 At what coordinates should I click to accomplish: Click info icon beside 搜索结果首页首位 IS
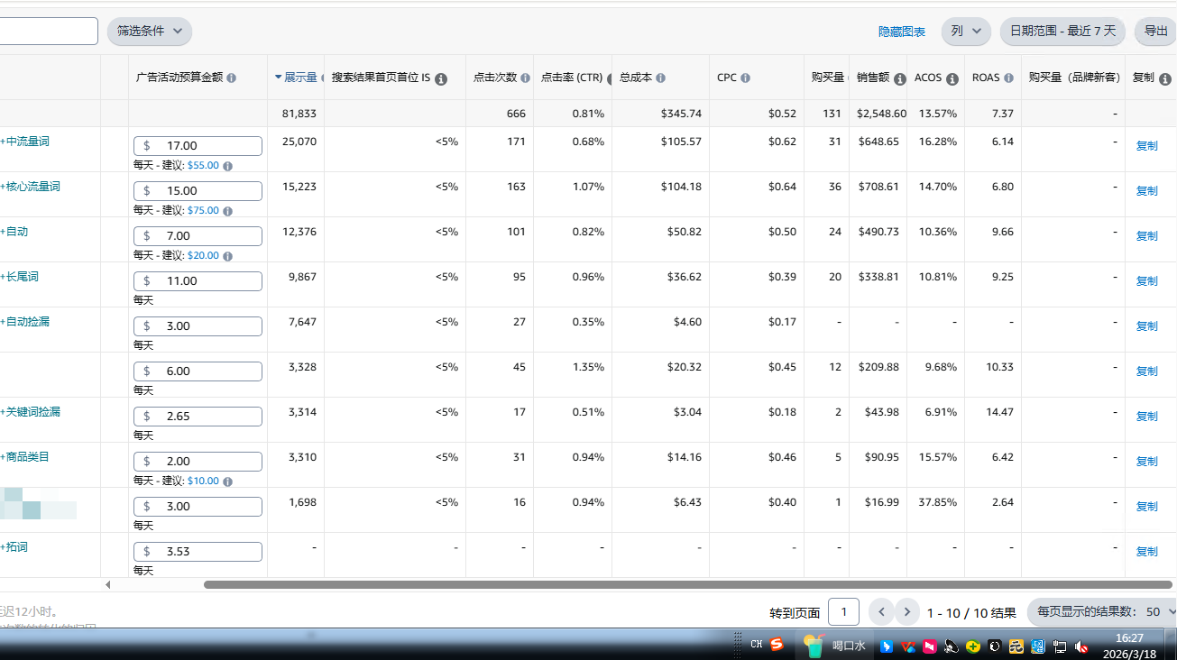[441, 79]
